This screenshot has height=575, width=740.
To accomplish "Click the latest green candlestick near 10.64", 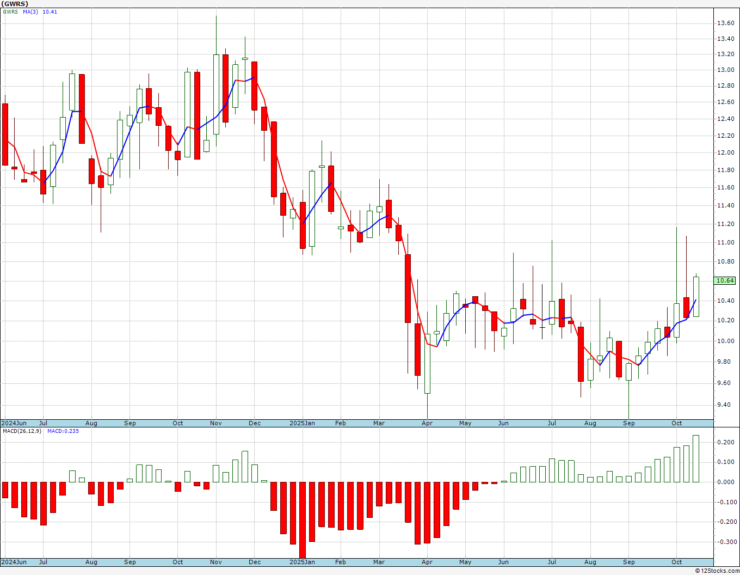I will pyautogui.click(x=696, y=297).
